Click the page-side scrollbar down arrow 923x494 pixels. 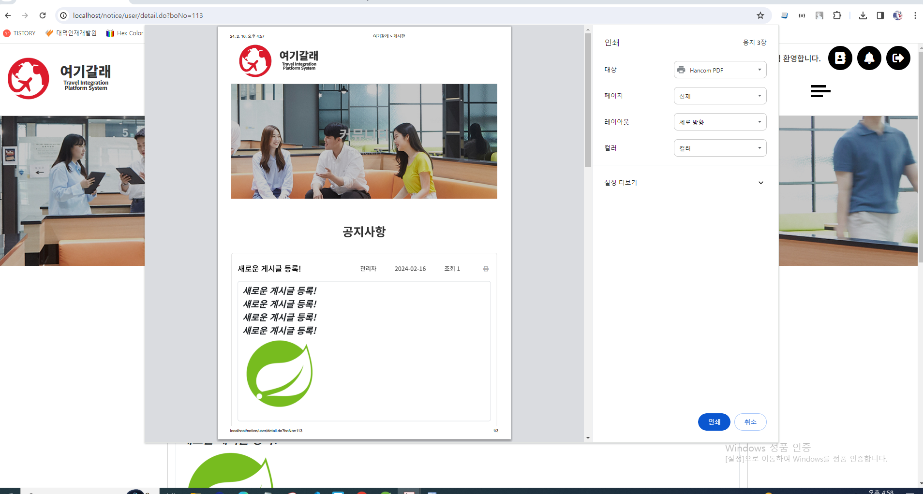click(920, 483)
